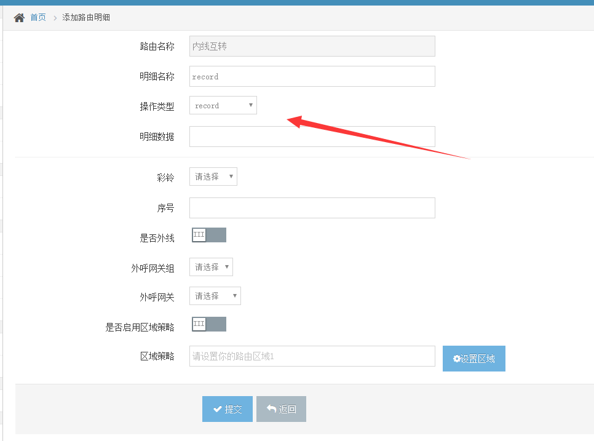Toggle the 是否启用区域策略 switch
This screenshot has width=594, height=441.
208,324
